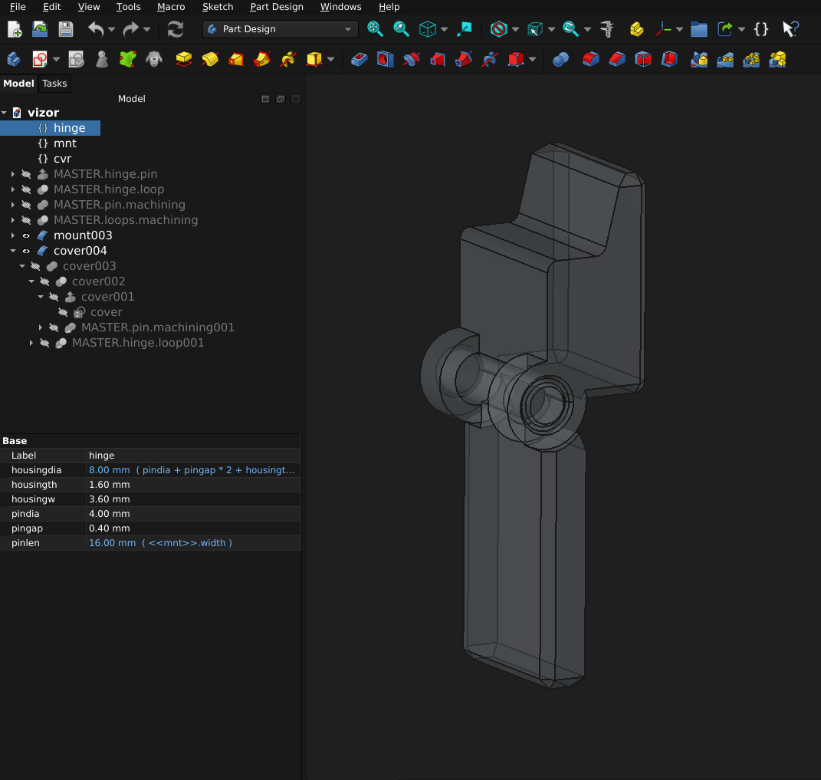Open the Windows menu

tap(341, 7)
